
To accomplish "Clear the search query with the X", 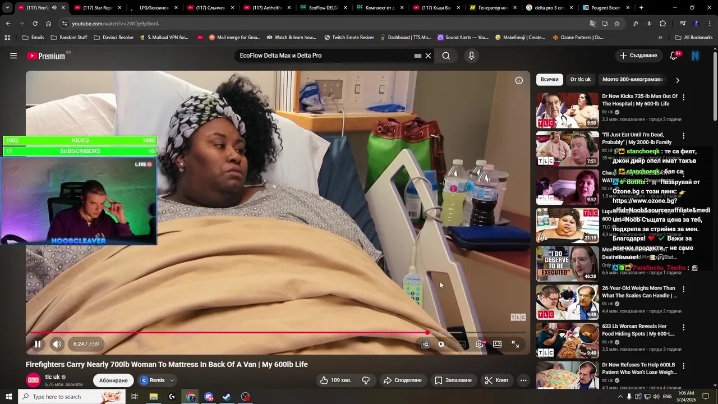I will [x=428, y=56].
